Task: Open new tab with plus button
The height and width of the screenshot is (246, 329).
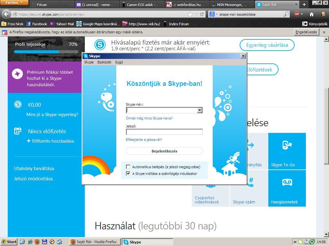Action: pyautogui.click(x=304, y=4)
